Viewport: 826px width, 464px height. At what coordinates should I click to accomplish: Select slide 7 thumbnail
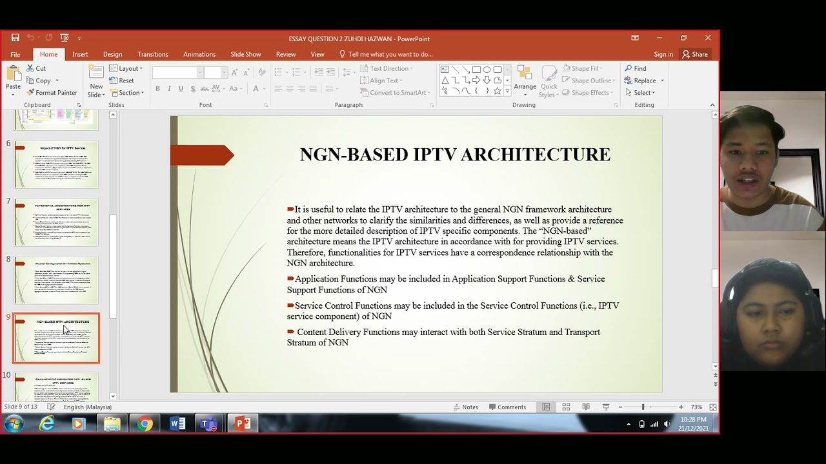pyautogui.click(x=56, y=222)
